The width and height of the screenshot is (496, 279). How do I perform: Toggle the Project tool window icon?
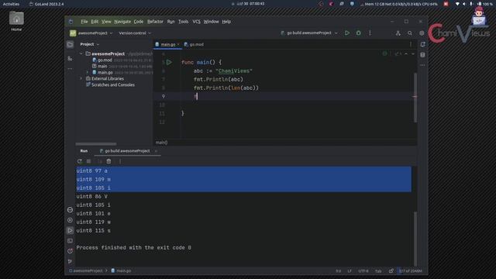[x=70, y=44]
